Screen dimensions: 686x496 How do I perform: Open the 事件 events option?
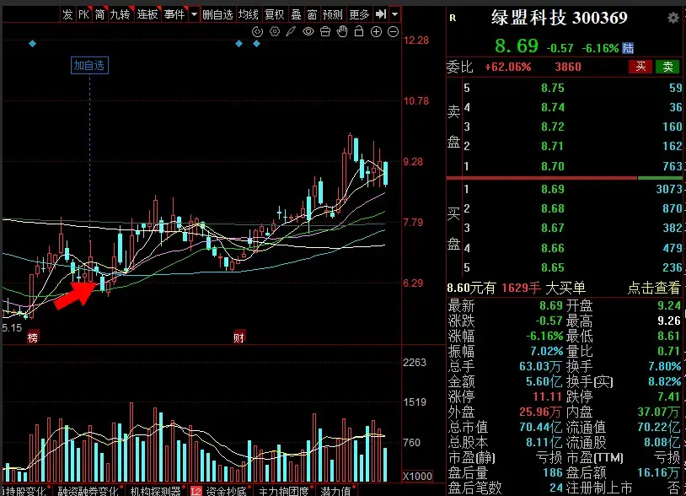[174, 14]
